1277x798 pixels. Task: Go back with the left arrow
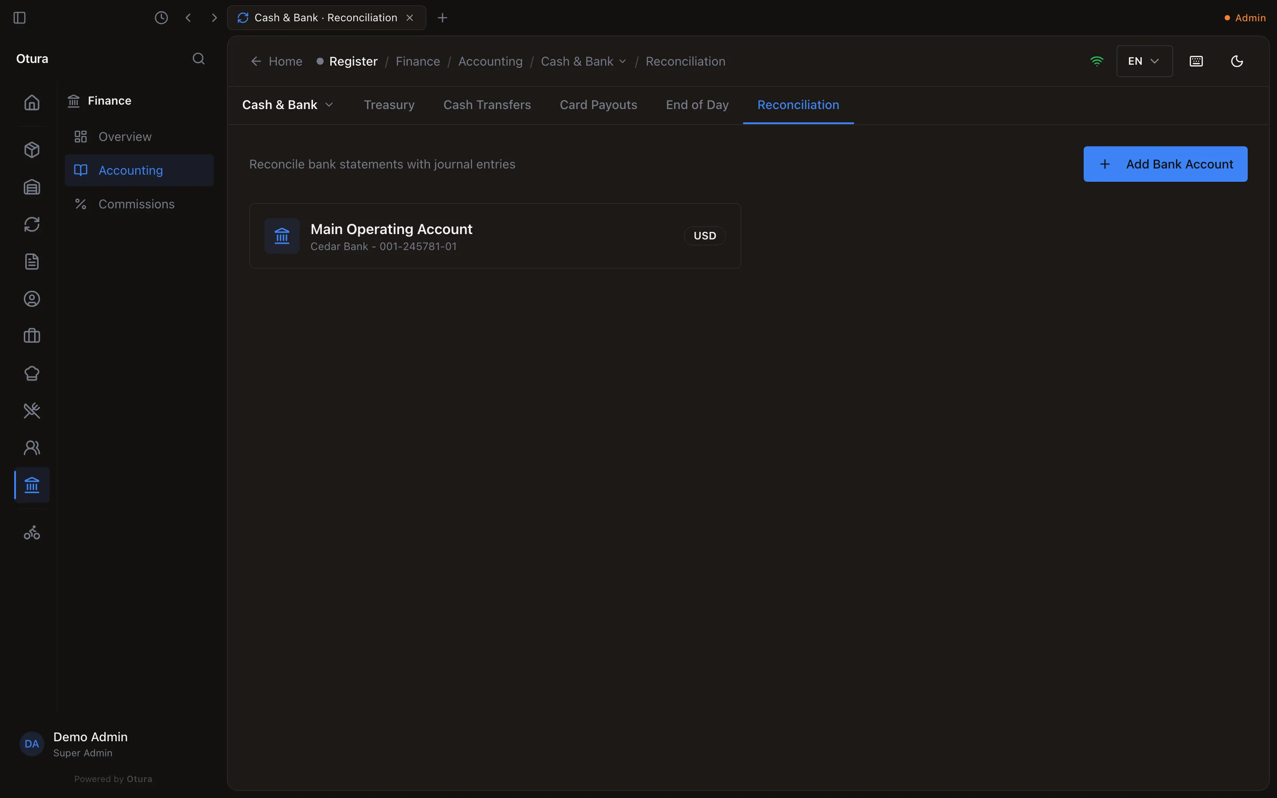tap(188, 18)
